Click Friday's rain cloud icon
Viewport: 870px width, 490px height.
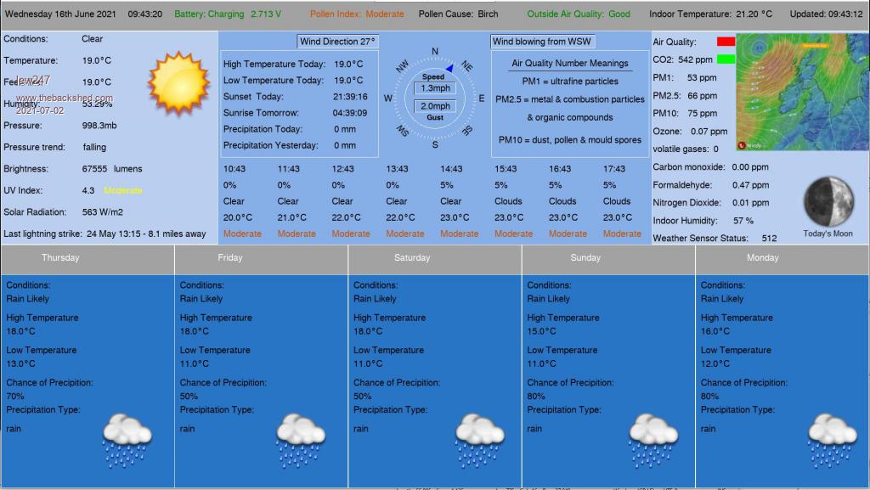(301, 439)
